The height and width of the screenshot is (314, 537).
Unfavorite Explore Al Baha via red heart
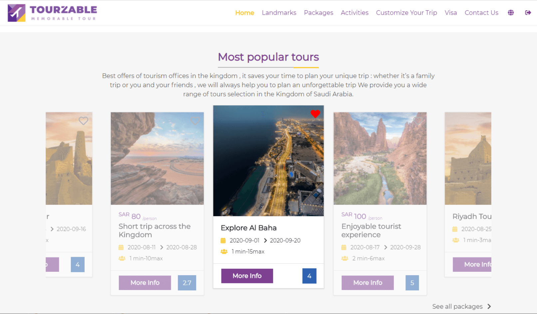pyautogui.click(x=315, y=114)
